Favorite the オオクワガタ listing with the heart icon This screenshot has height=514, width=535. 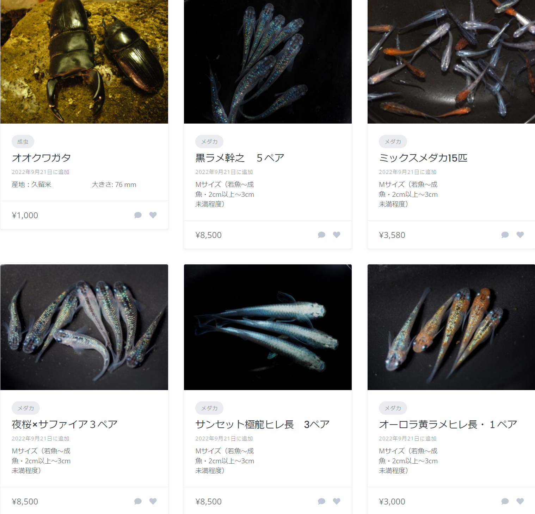(153, 215)
